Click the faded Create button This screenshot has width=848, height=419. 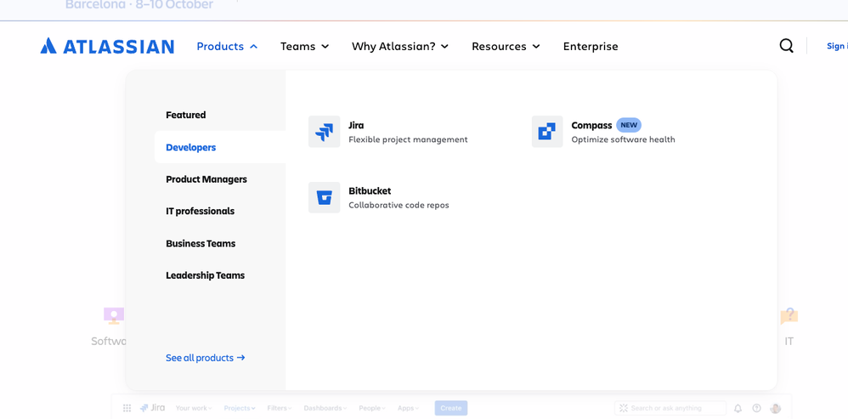[451, 408]
